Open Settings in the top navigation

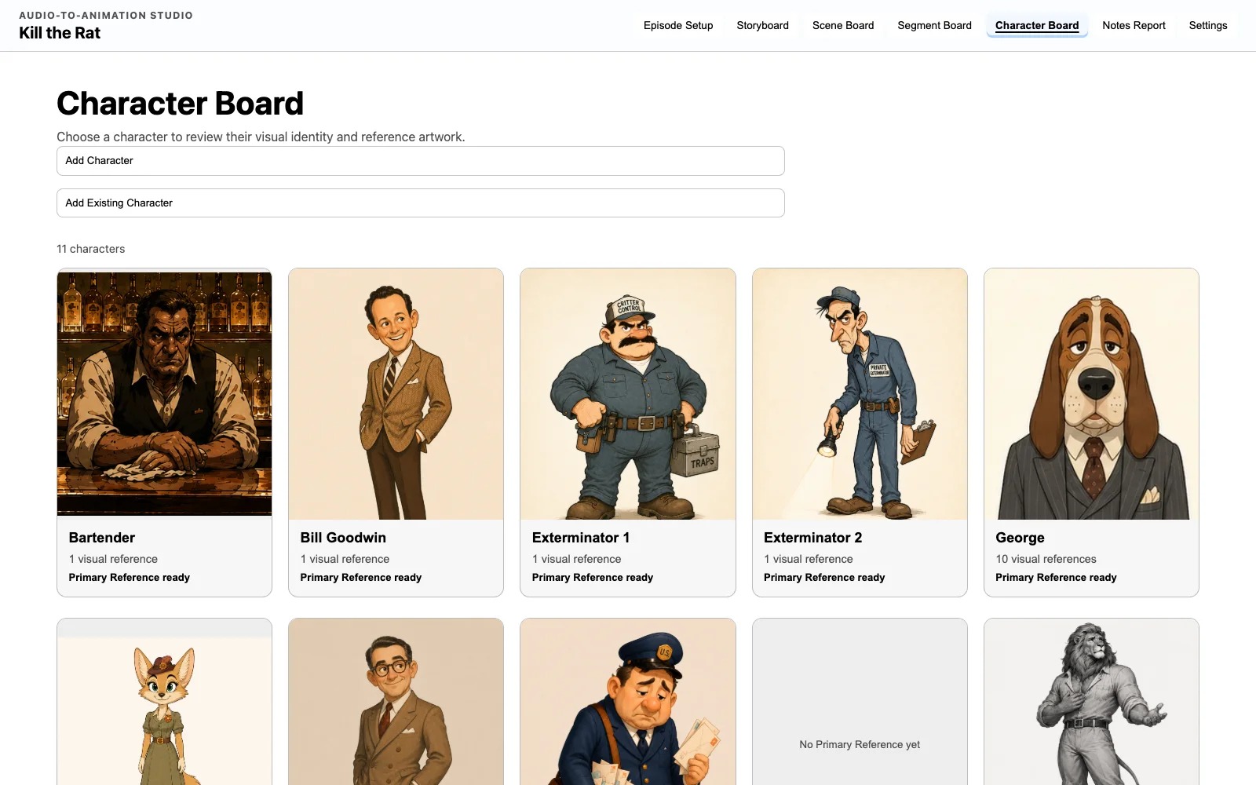tap(1207, 25)
